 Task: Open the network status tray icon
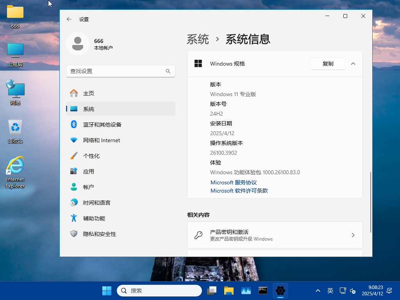pyautogui.click(x=343, y=291)
